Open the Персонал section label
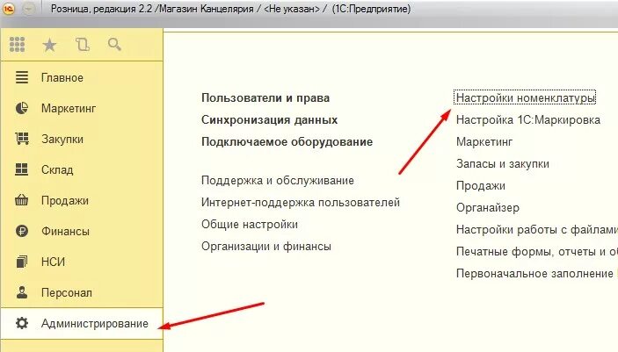Viewport: 618px width, 352px height. [x=67, y=293]
